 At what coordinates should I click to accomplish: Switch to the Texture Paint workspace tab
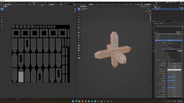[x=40, y=3]
